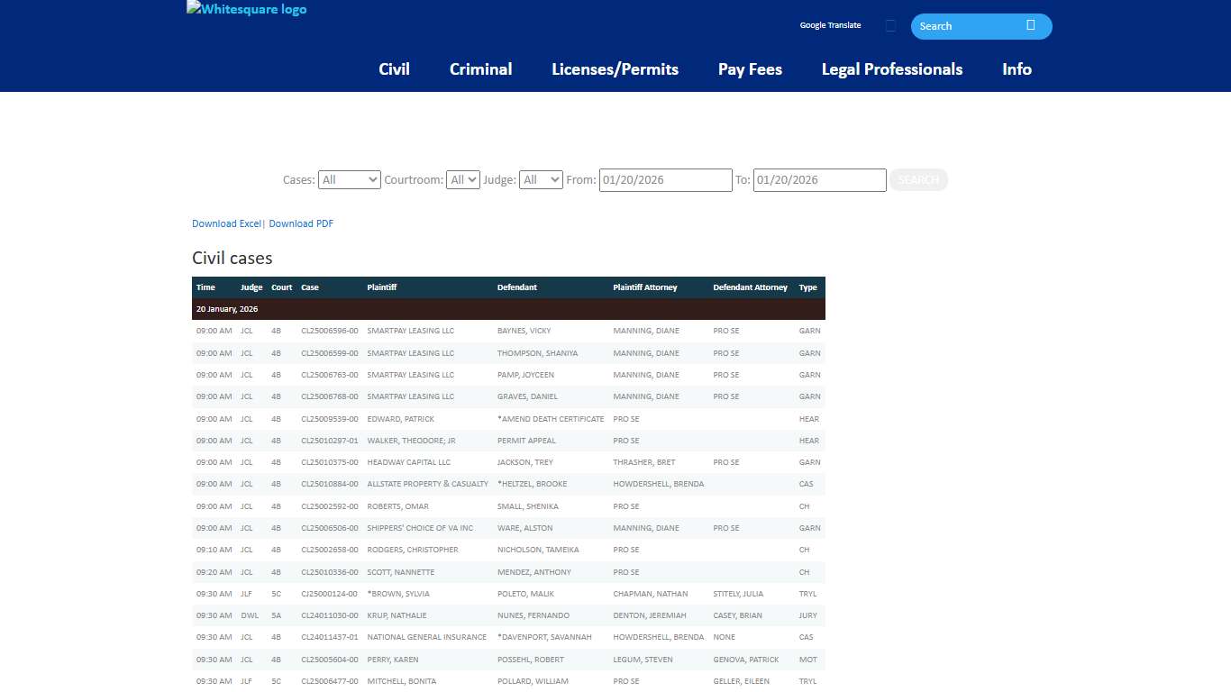Open the Judge filter dropdown
Viewport: 1231px width, 692px height.
(x=541, y=180)
